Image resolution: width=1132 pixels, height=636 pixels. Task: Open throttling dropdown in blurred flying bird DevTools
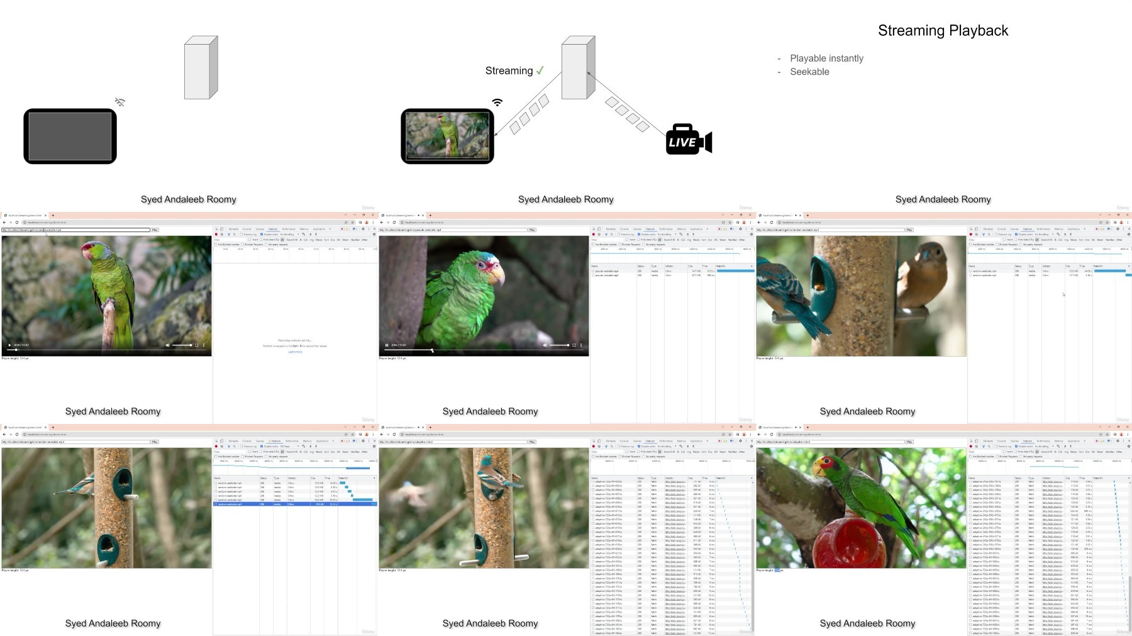(667, 446)
